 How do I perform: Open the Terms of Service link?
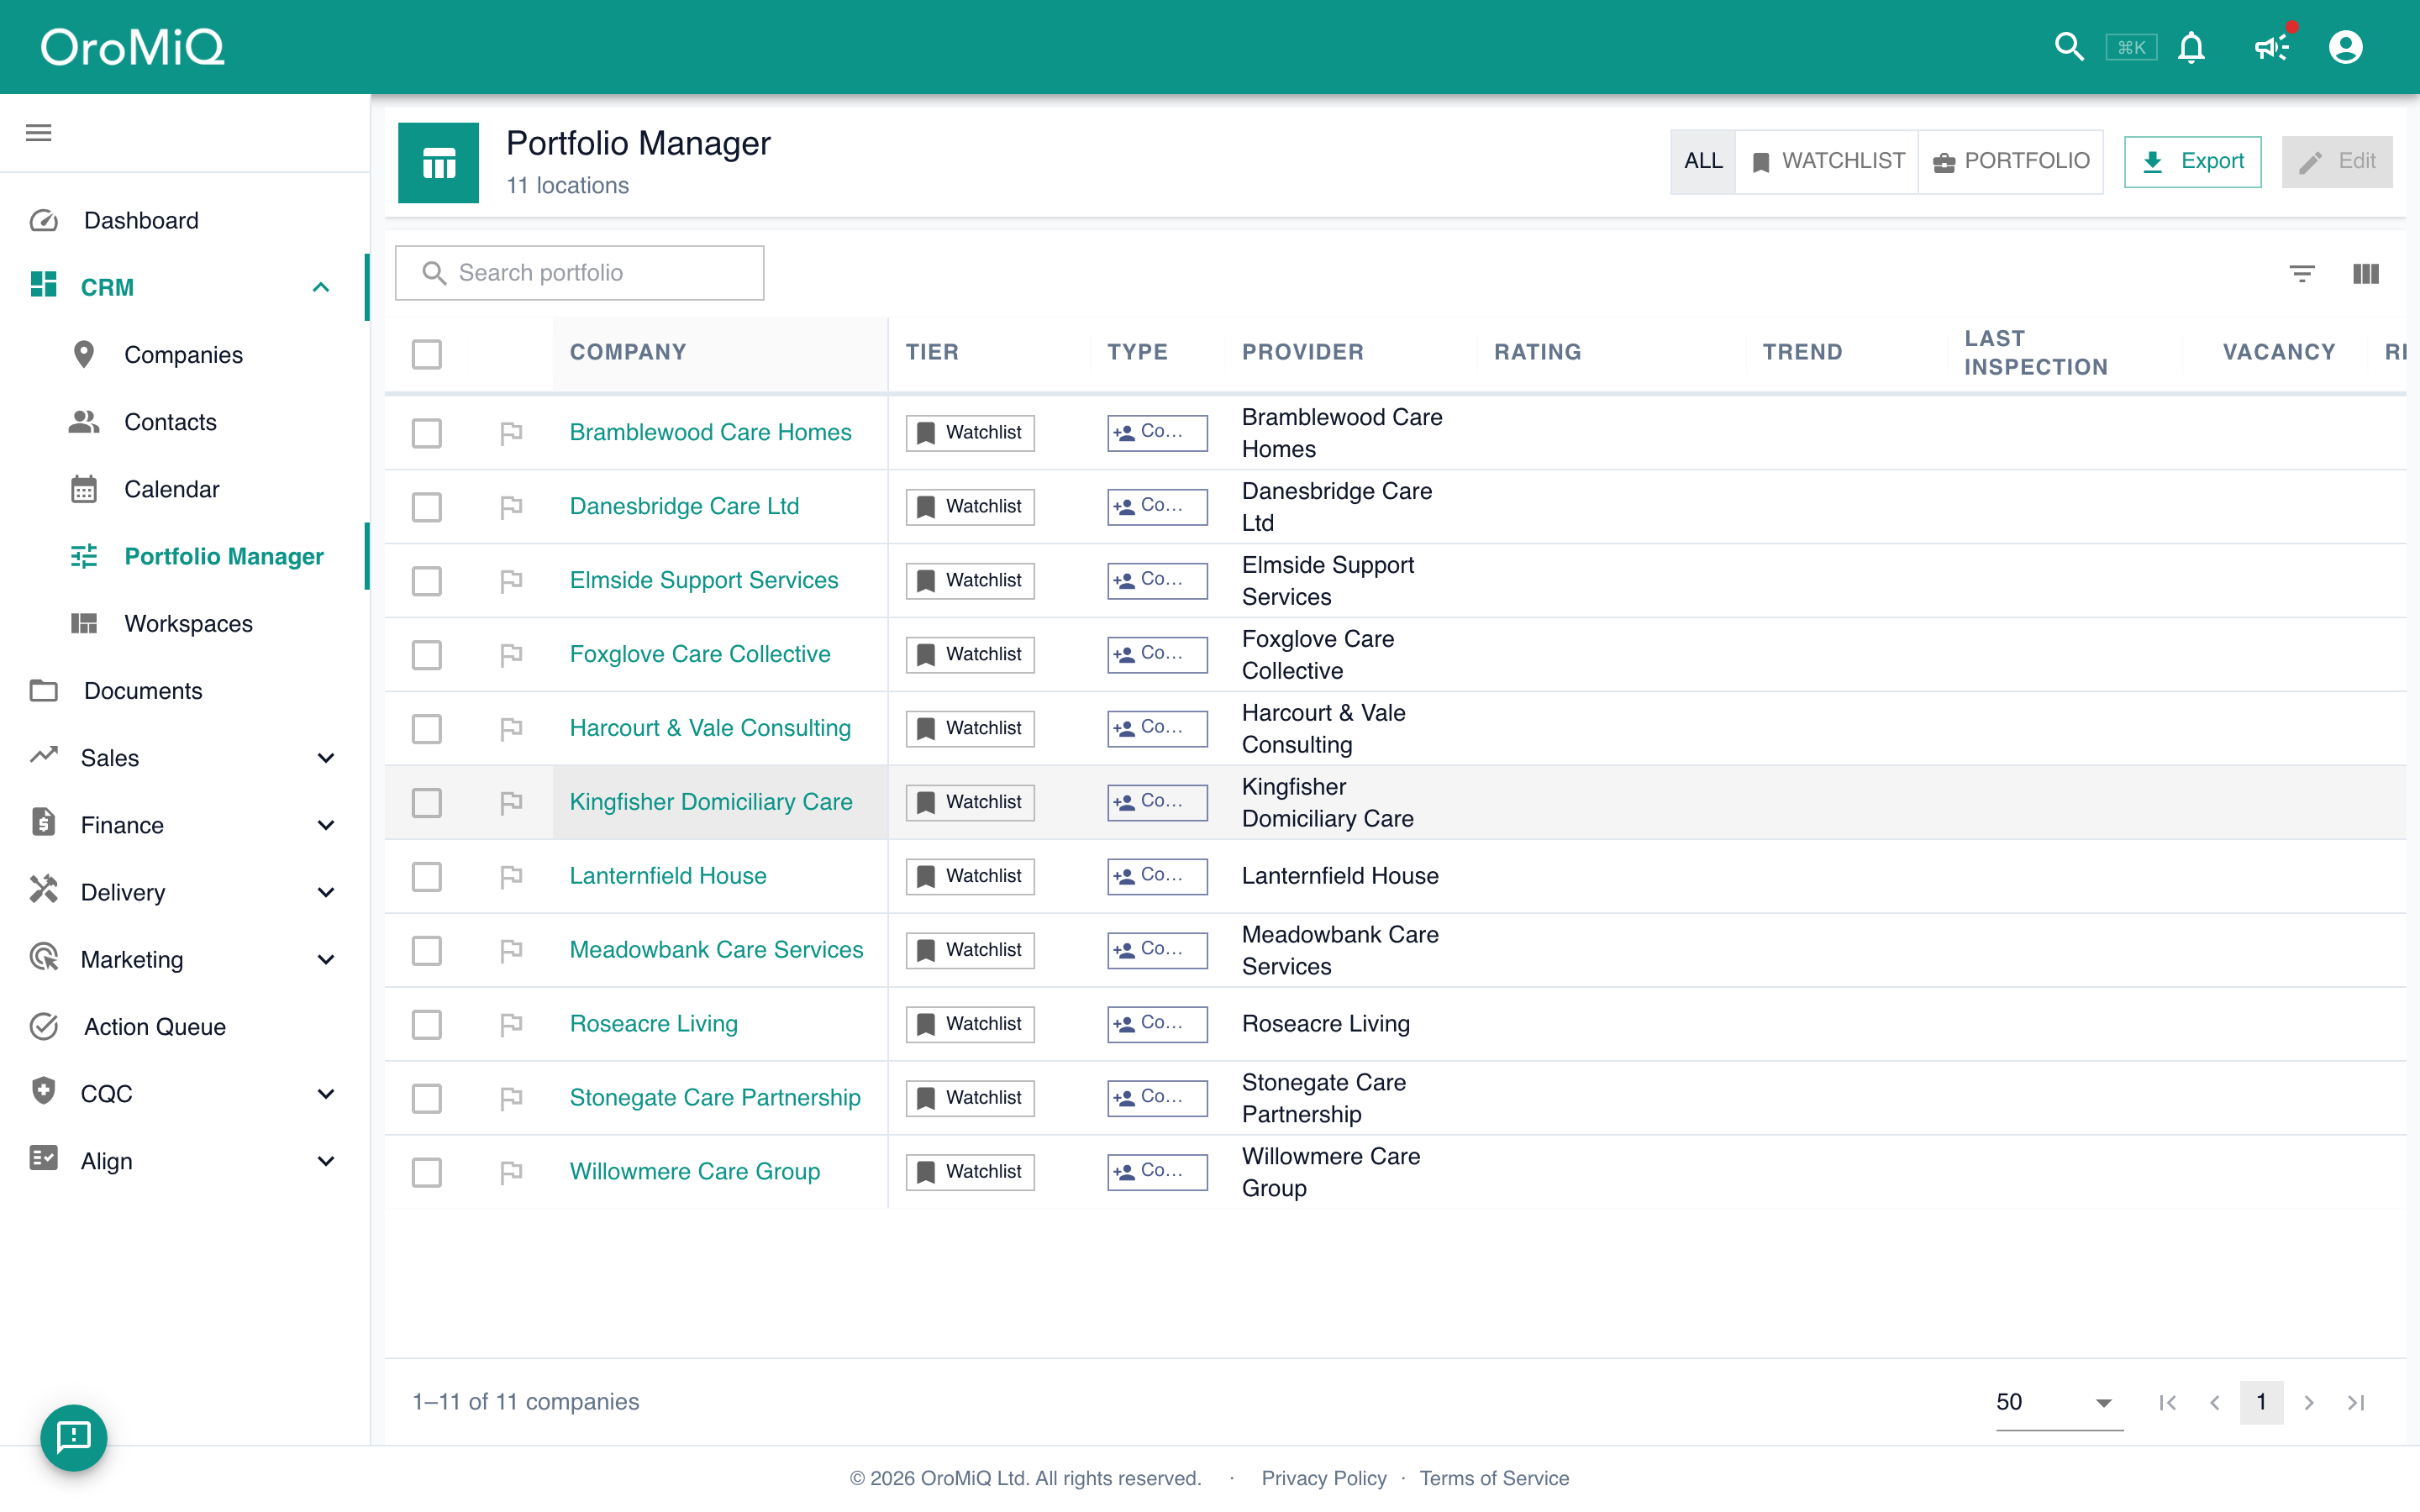tap(1494, 1478)
